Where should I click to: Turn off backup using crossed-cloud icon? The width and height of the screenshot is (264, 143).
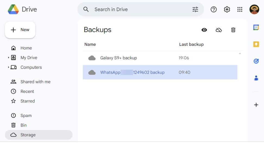[x=219, y=30]
